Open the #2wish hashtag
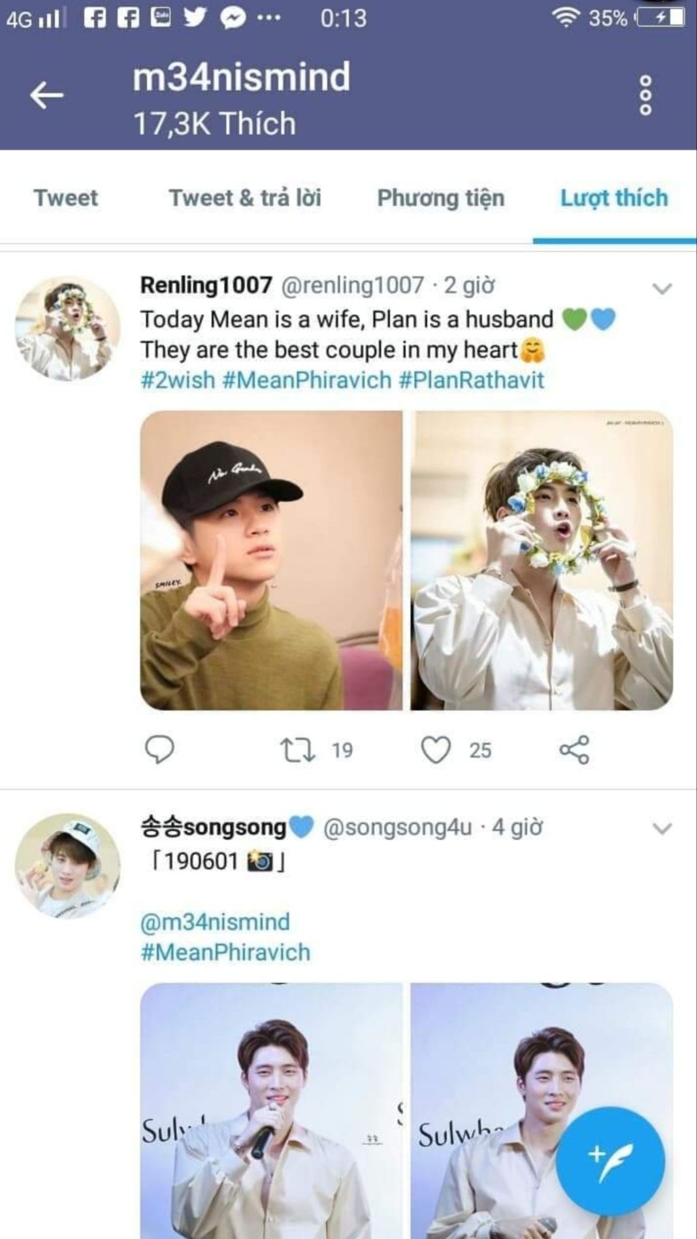 (x=178, y=380)
